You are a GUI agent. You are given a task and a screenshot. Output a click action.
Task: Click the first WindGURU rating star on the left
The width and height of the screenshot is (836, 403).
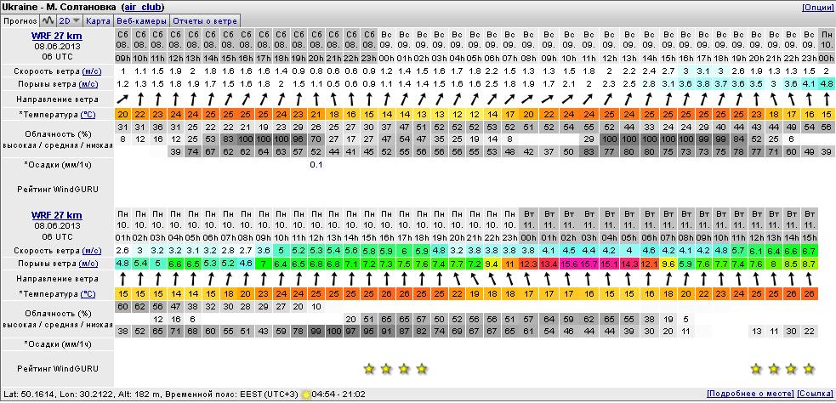click(x=368, y=369)
